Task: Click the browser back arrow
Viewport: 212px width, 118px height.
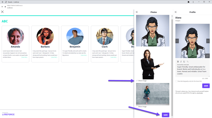Action: coord(3,2)
